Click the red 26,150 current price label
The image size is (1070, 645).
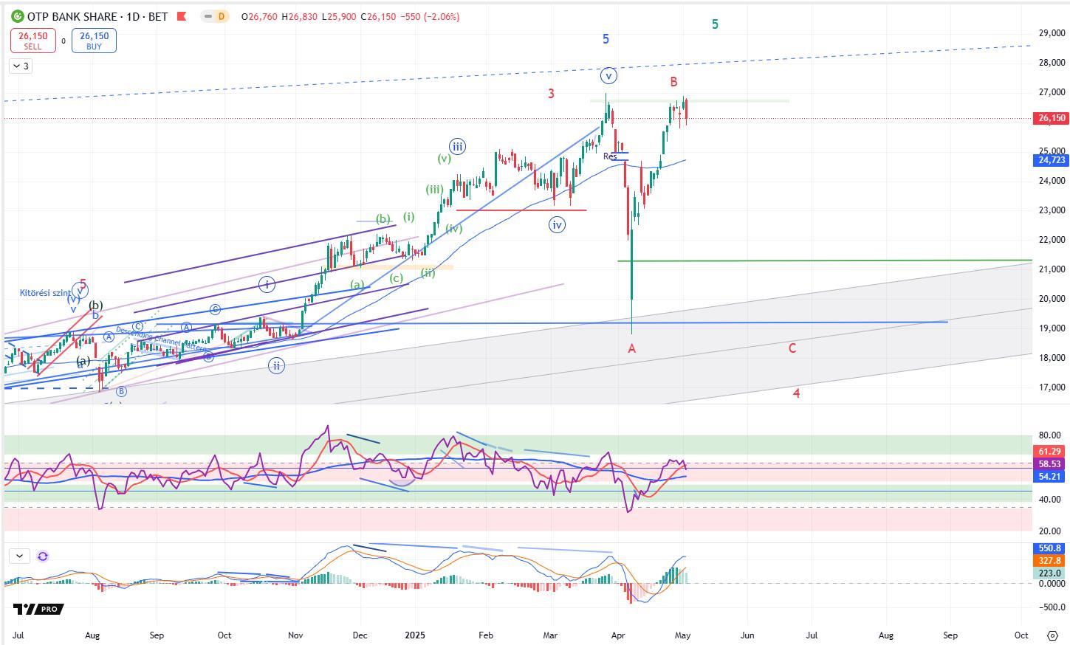tap(1052, 118)
